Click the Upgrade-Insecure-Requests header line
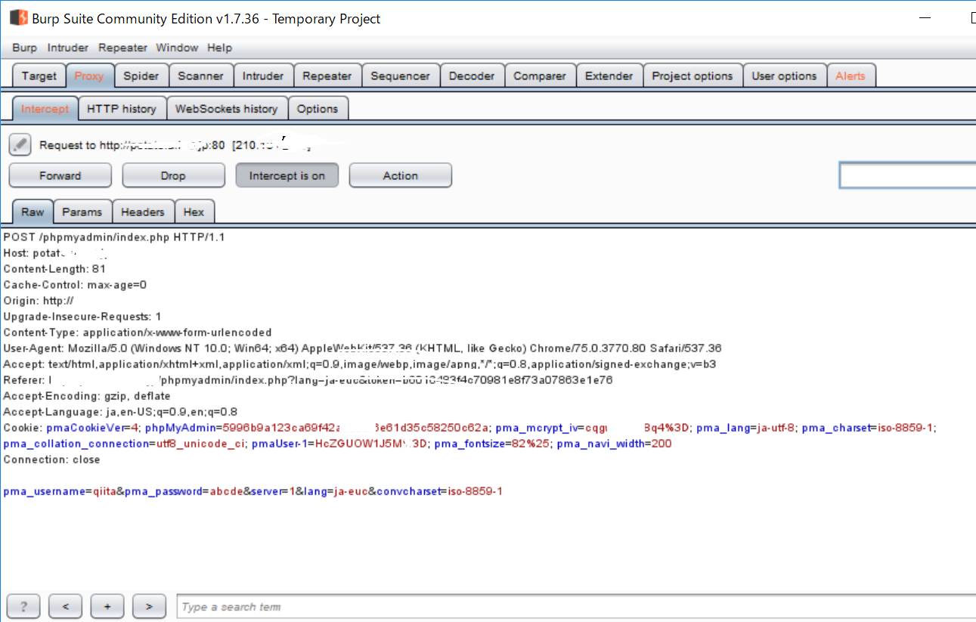This screenshot has height=622, width=976. tap(82, 317)
